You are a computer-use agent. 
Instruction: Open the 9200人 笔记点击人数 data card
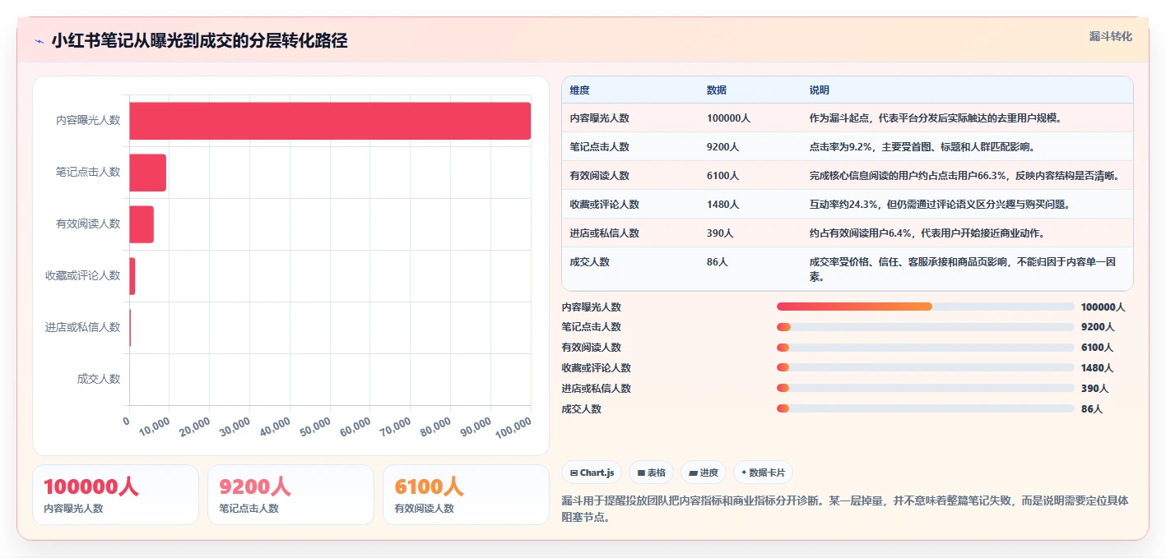pyautogui.click(x=290, y=495)
